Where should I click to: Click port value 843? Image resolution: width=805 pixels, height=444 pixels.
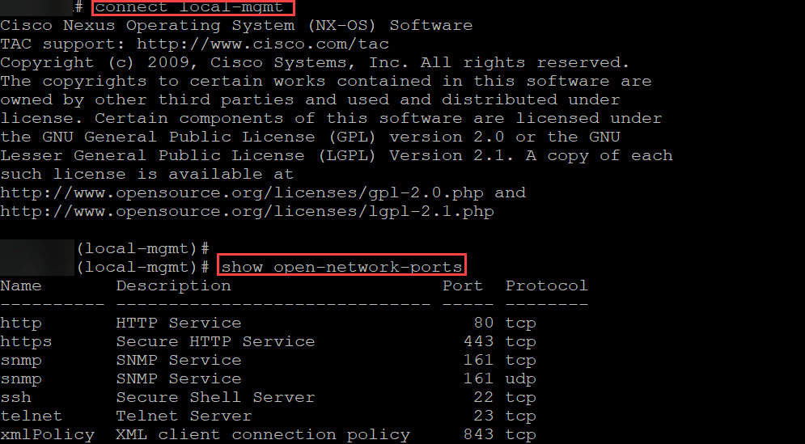(x=478, y=435)
